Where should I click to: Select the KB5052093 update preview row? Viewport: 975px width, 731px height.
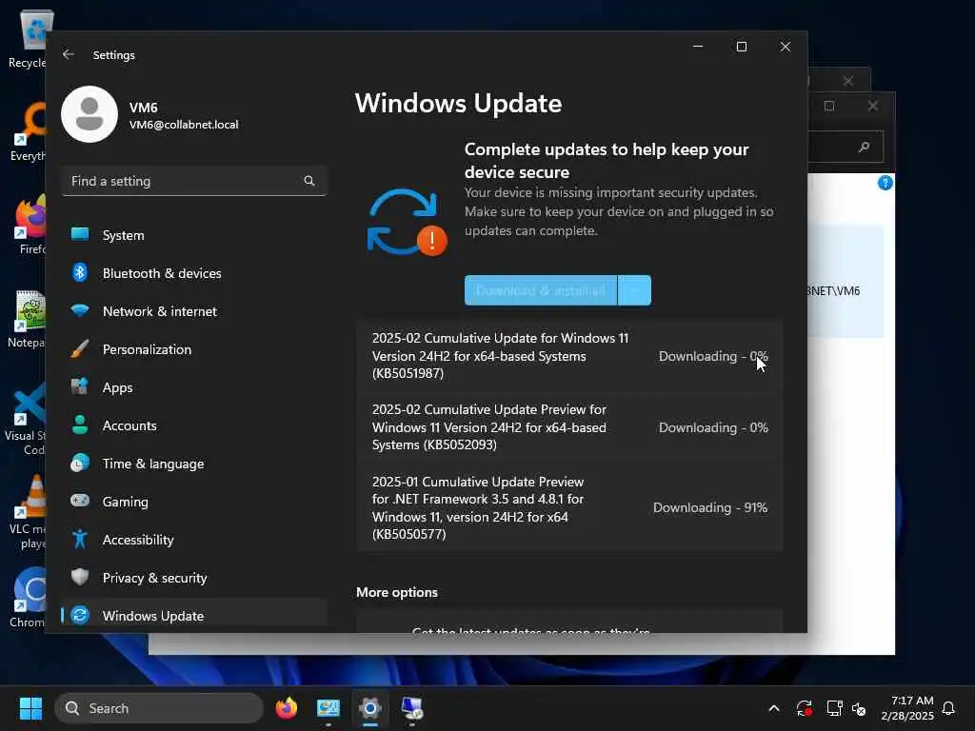click(x=569, y=427)
